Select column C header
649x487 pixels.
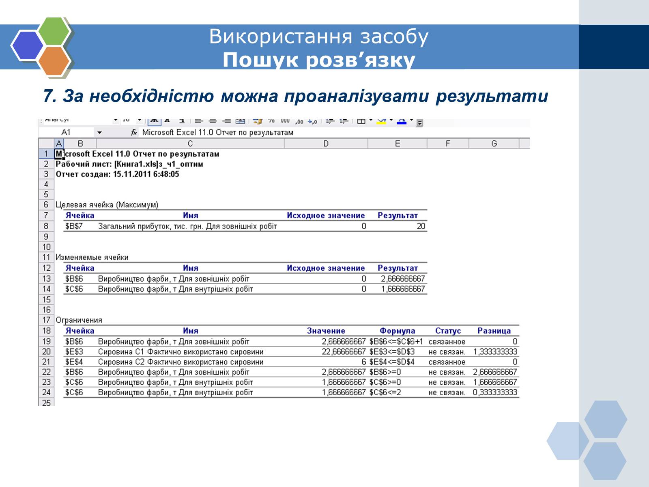190,144
